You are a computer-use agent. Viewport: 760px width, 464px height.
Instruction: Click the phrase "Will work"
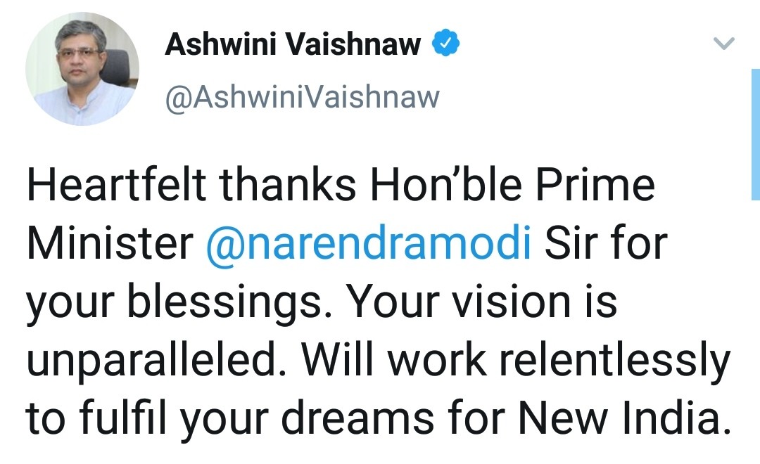[x=390, y=361]
